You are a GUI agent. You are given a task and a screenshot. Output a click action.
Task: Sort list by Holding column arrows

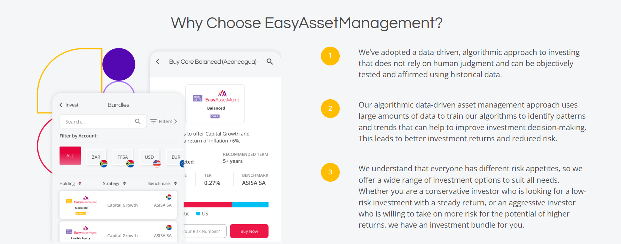[x=80, y=183]
